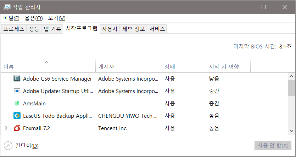Select the Foxmail 7.2 name

pos(37,128)
